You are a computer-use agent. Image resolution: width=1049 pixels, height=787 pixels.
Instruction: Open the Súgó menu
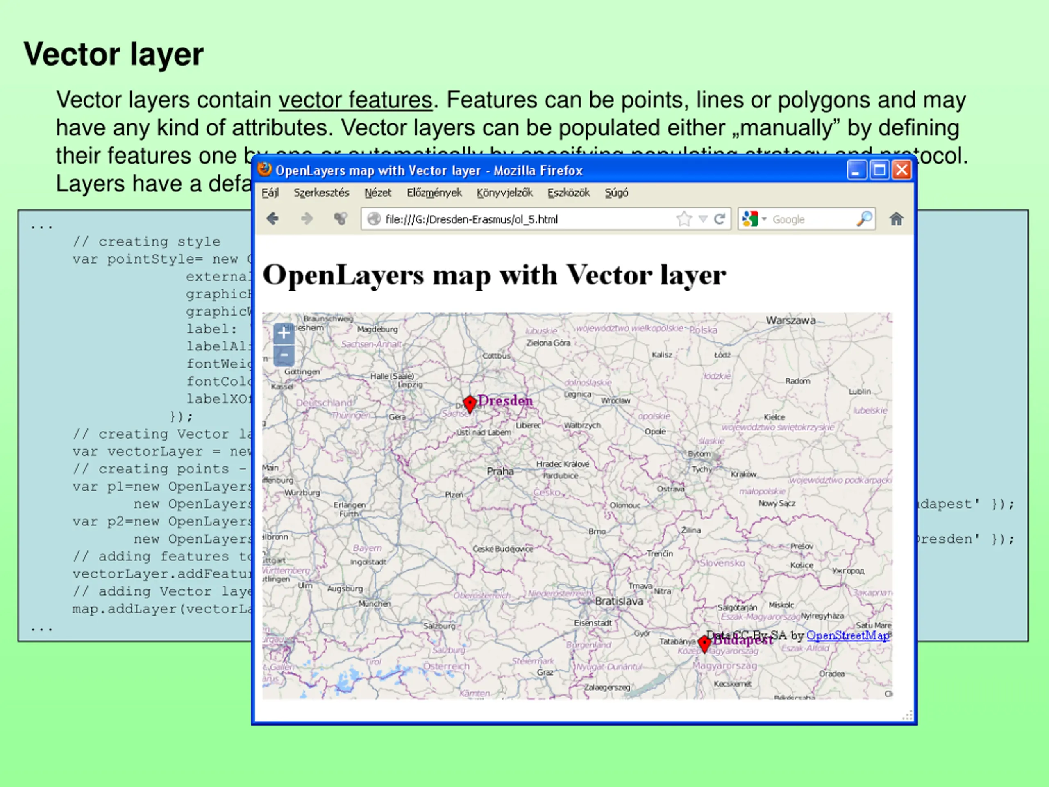pos(616,193)
